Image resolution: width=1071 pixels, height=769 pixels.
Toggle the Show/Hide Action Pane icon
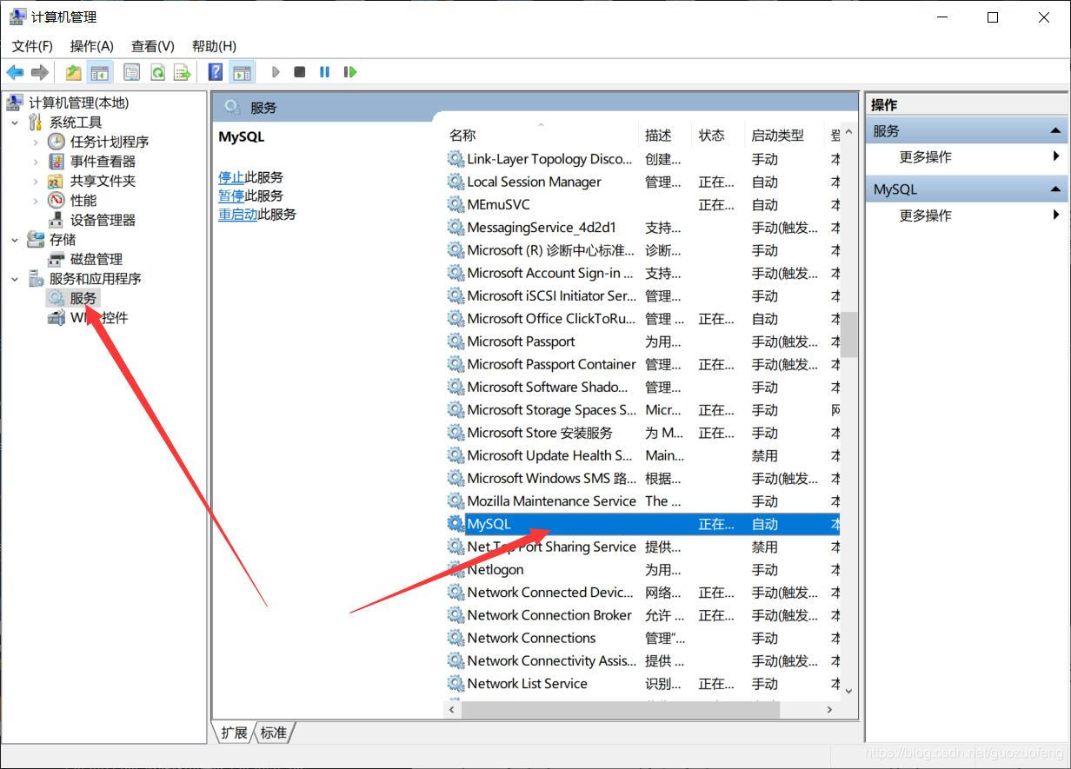242,72
